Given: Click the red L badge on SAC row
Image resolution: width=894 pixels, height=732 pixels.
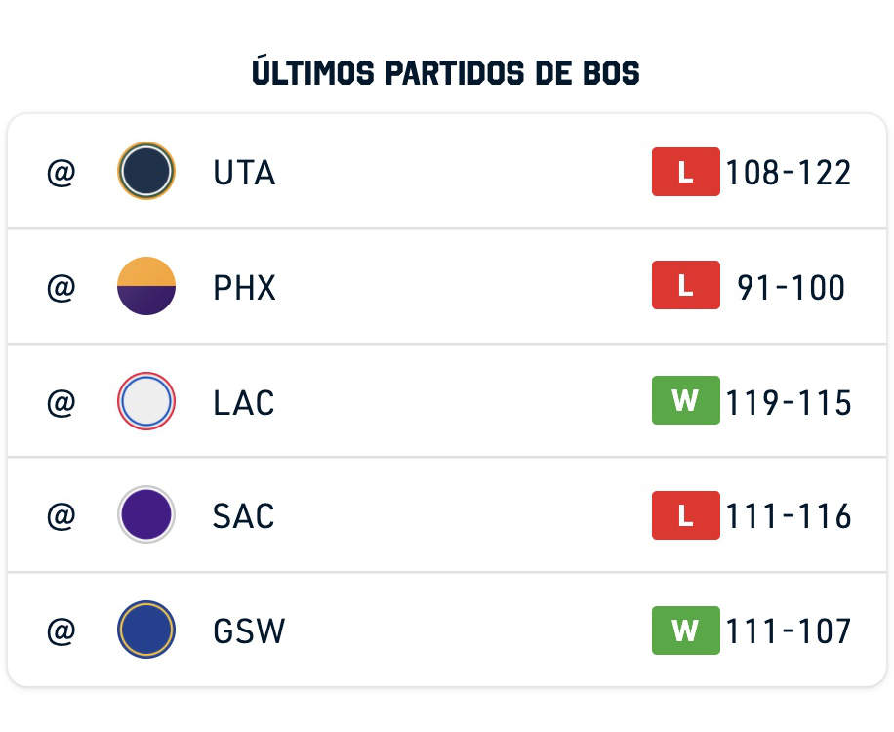Looking at the screenshot, I should (686, 515).
